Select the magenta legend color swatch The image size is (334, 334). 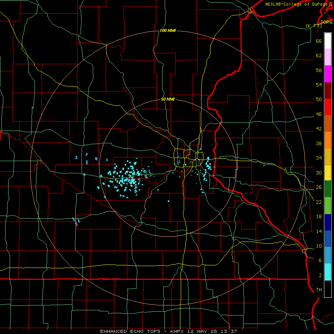[328, 74]
